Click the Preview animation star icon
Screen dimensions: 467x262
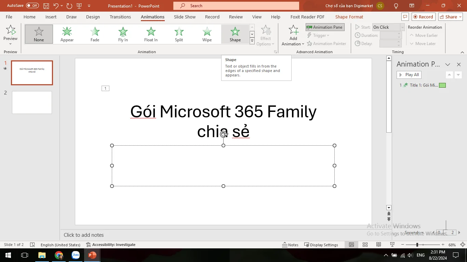tap(11, 30)
